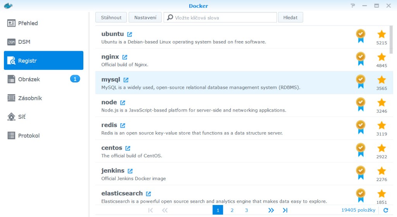Open the DSM section
Image resolution: width=397 pixels, height=217 pixels.
tap(43, 42)
